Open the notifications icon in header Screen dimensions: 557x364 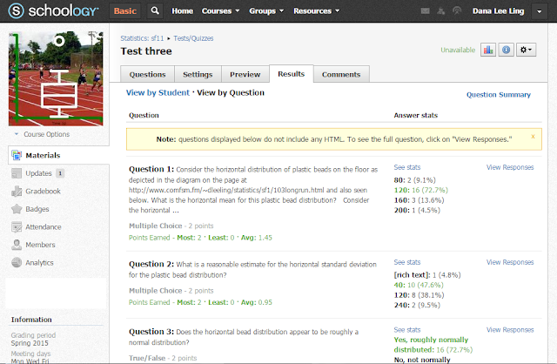coord(457,11)
